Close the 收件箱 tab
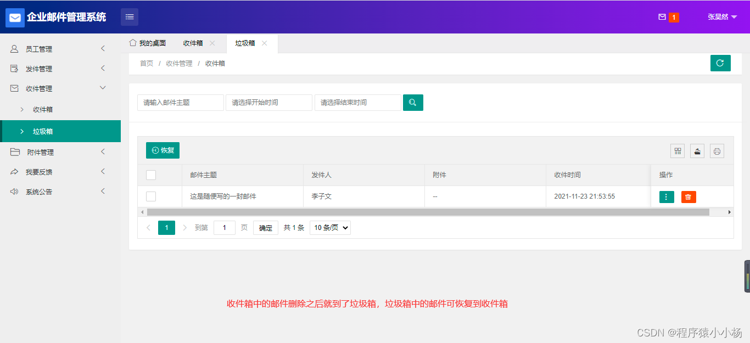The image size is (750, 343). click(x=212, y=43)
